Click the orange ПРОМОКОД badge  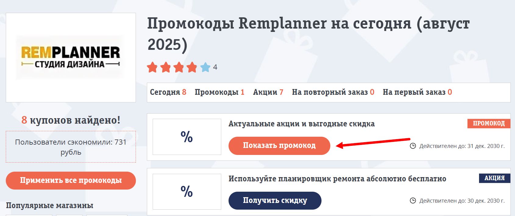point(488,123)
